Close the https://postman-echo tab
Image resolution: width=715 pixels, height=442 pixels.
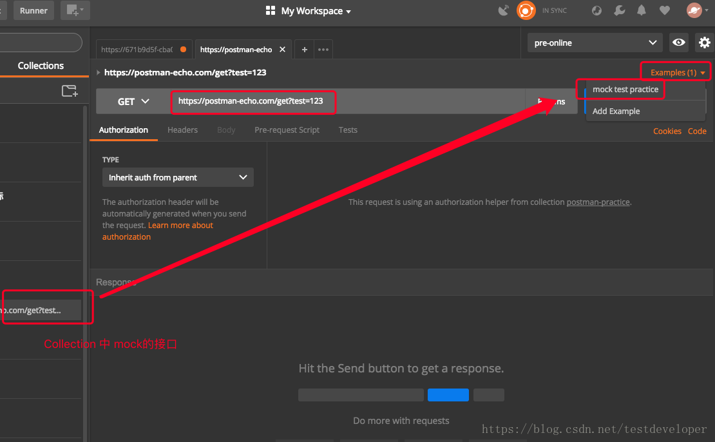point(283,49)
